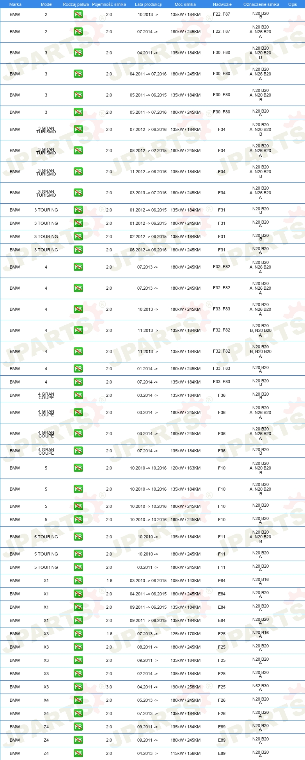Click the '1.6' capacity in the X3 row
The width and height of the screenshot is (305, 760).
coord(109,634)
